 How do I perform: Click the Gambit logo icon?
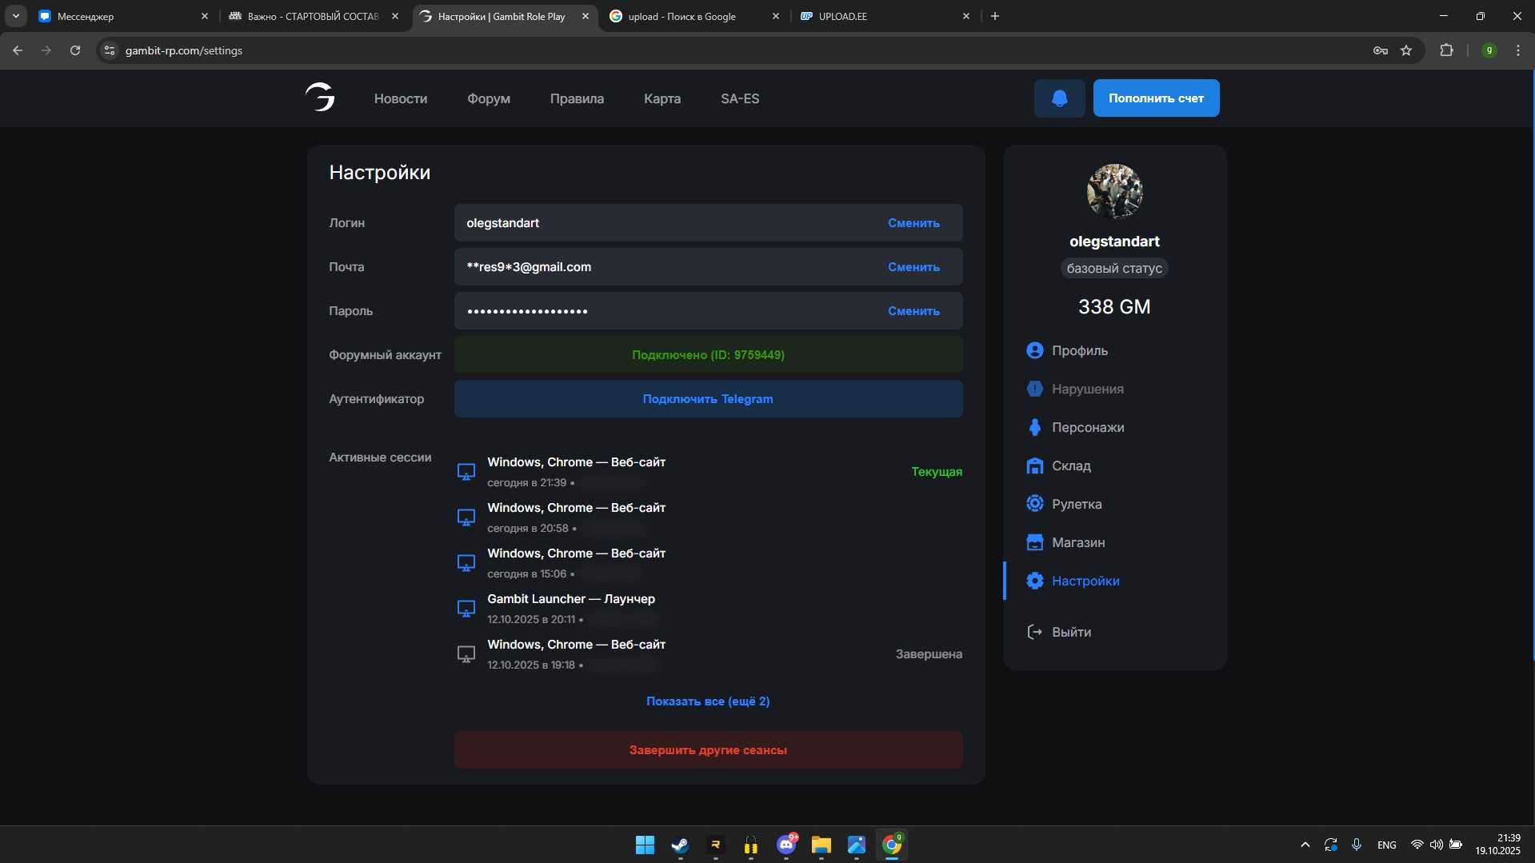(320, 98)
